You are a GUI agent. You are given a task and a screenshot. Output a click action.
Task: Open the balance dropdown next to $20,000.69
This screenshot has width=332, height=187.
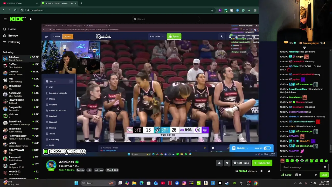[x=163, y=37]
